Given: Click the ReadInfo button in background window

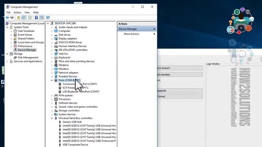Looking at the screenshot, I should (180, 91).
